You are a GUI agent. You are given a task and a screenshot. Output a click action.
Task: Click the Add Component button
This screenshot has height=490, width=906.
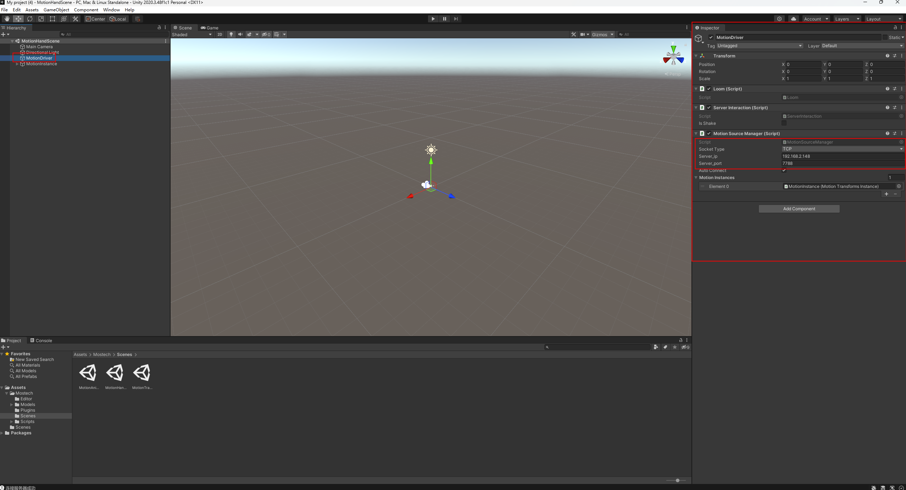[799, 209]
